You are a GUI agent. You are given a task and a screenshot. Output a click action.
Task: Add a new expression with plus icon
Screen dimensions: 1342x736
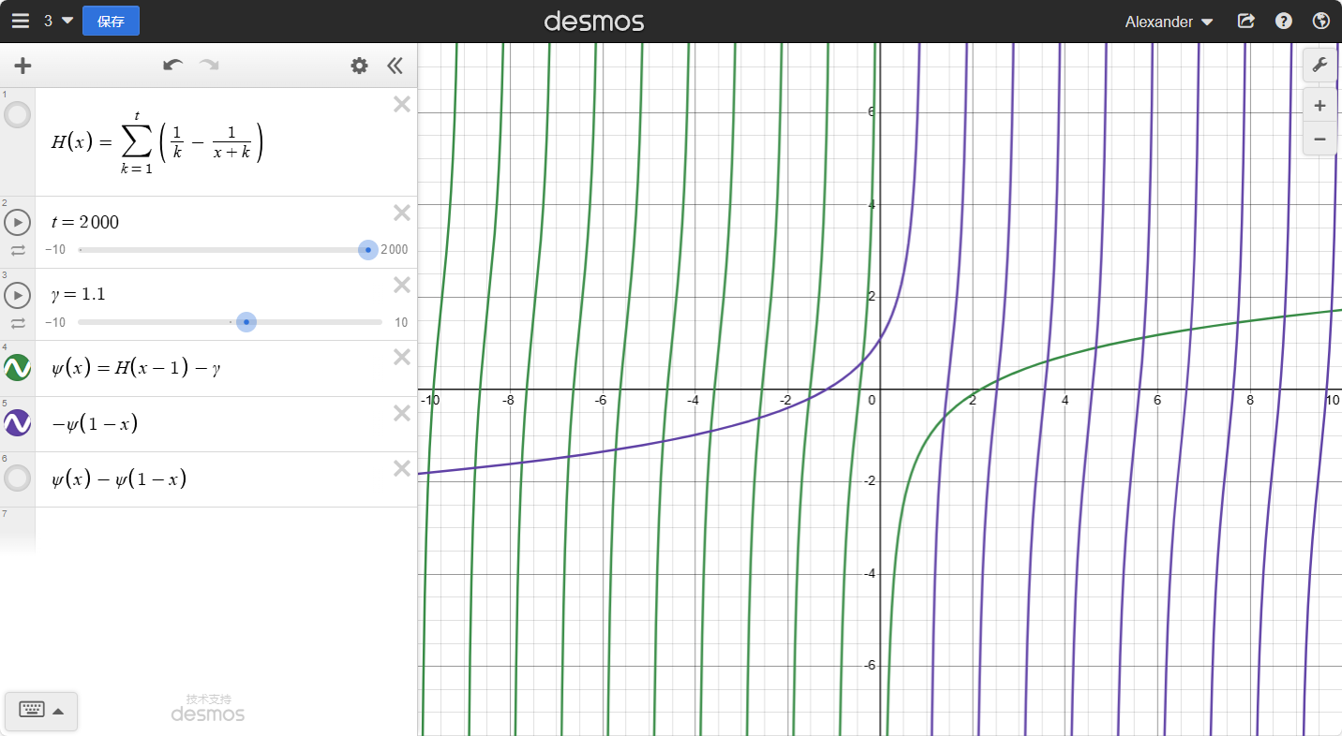click(22, 66)
